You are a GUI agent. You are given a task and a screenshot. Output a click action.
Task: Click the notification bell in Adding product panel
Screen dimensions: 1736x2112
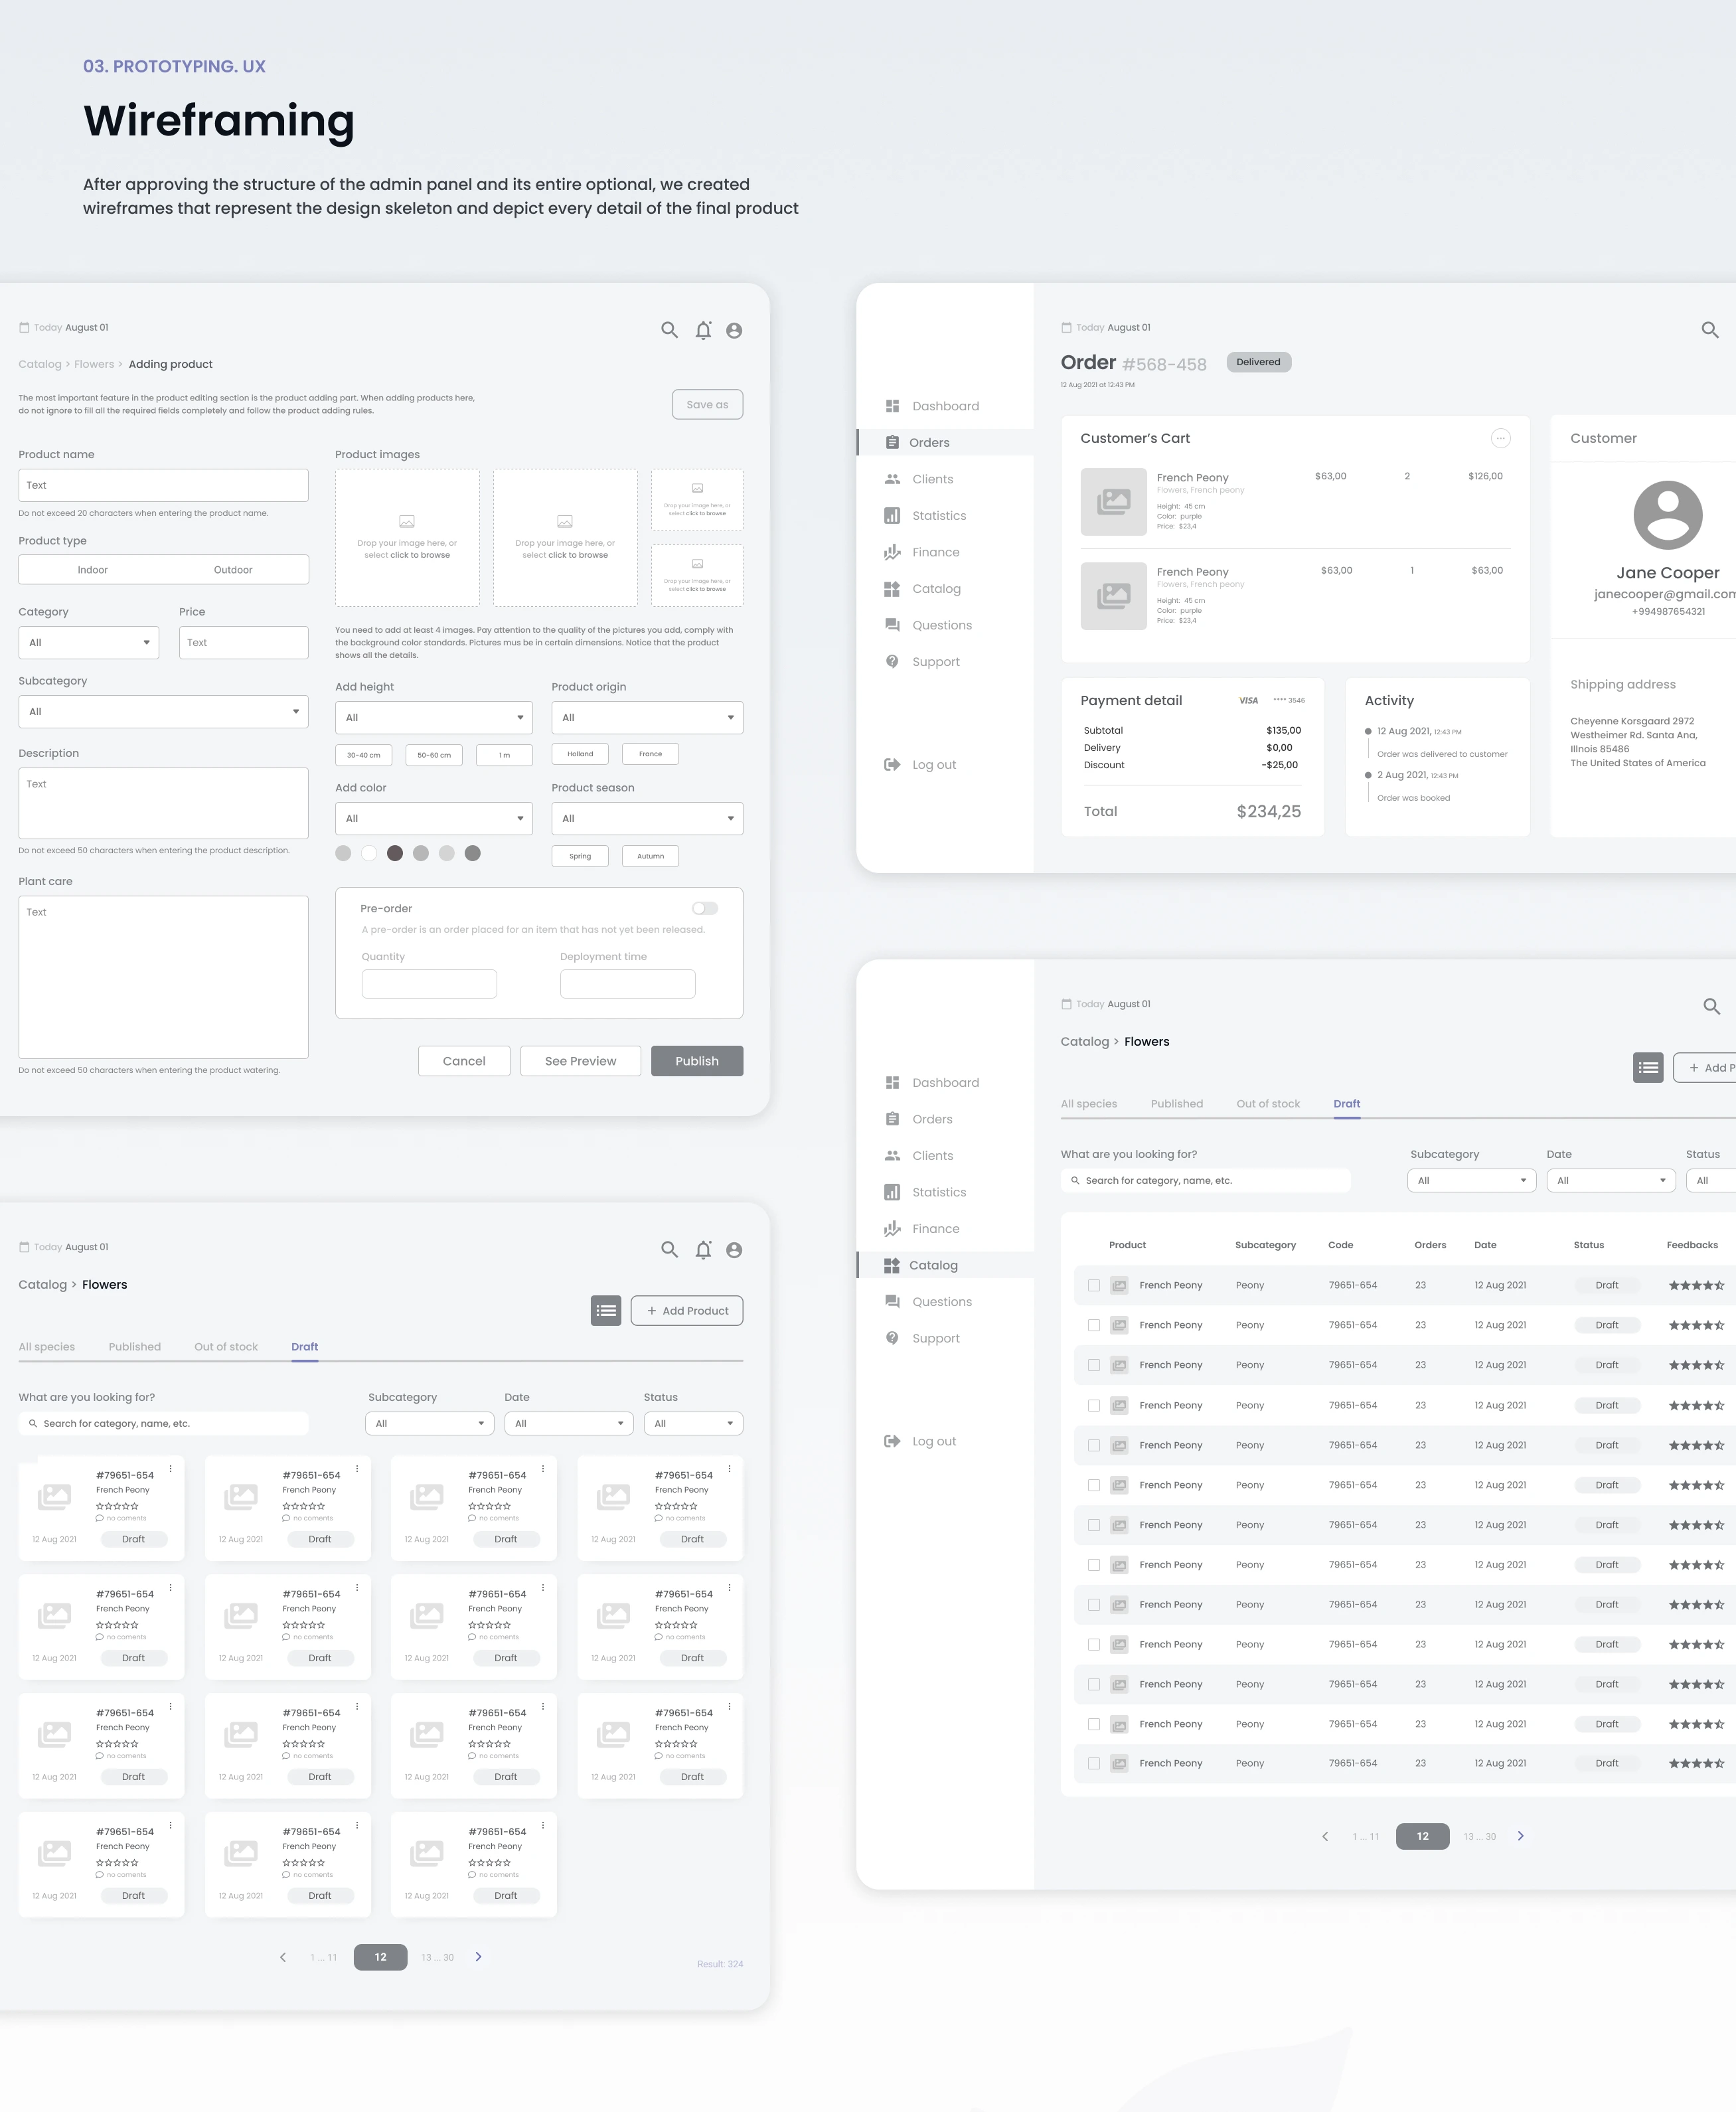[x=703, y=330]
